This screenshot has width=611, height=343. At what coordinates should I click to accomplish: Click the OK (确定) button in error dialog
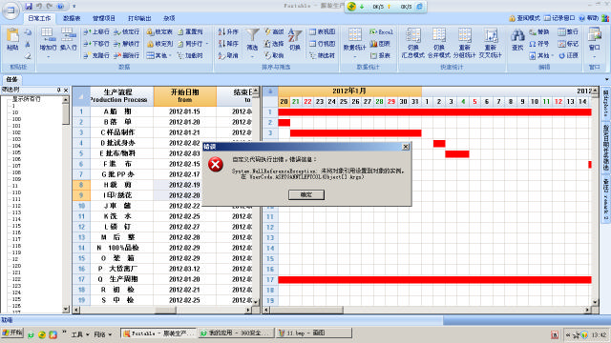coord(306,194)
